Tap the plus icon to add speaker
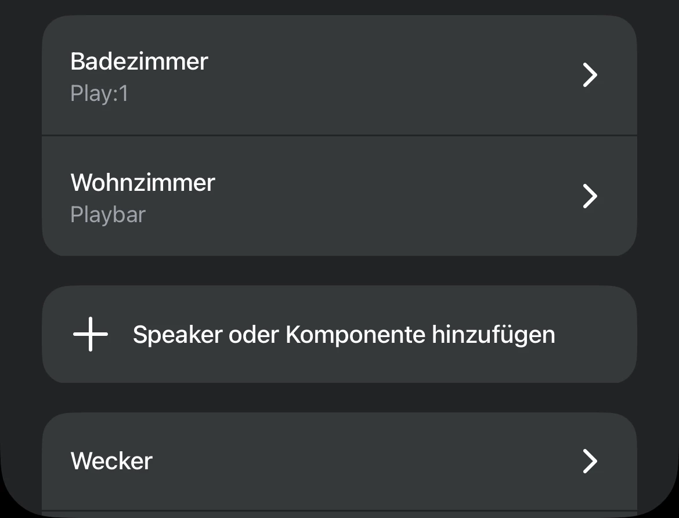Viewport: 679px width, 518px height. pos(91,335)
